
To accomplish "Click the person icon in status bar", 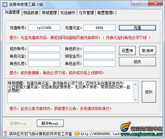I will pos(6,134).
